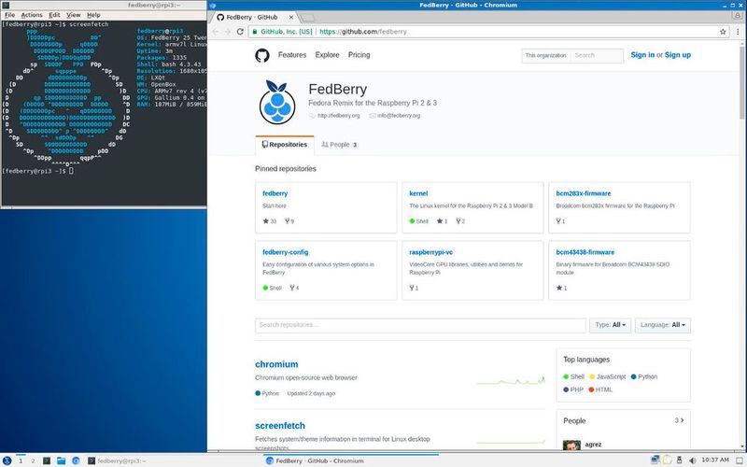
Task: Open the View menu in terminal
Action: 74,15
